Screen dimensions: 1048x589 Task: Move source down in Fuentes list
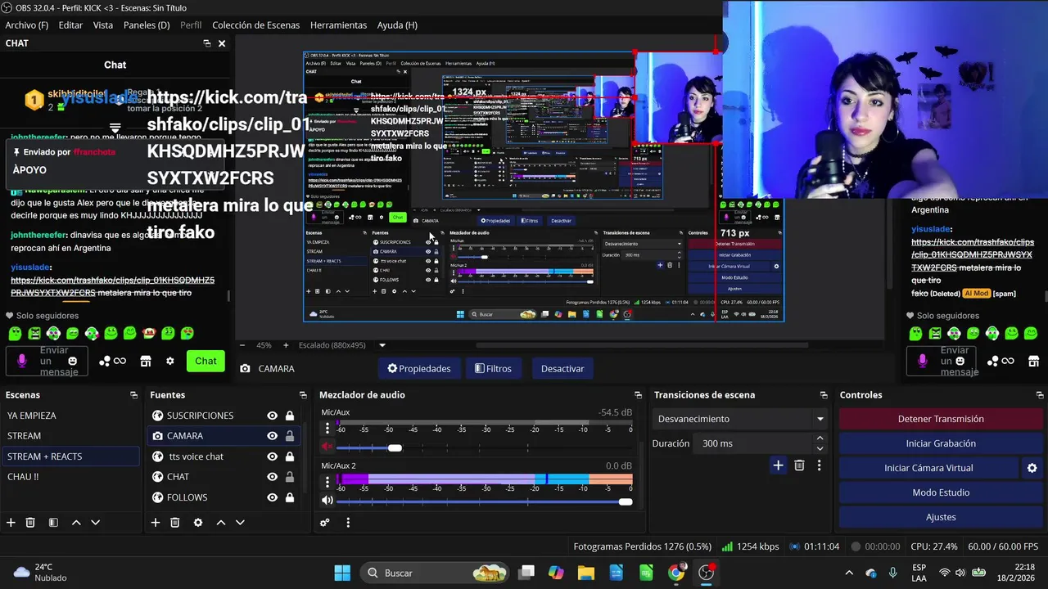click(240, 522)
